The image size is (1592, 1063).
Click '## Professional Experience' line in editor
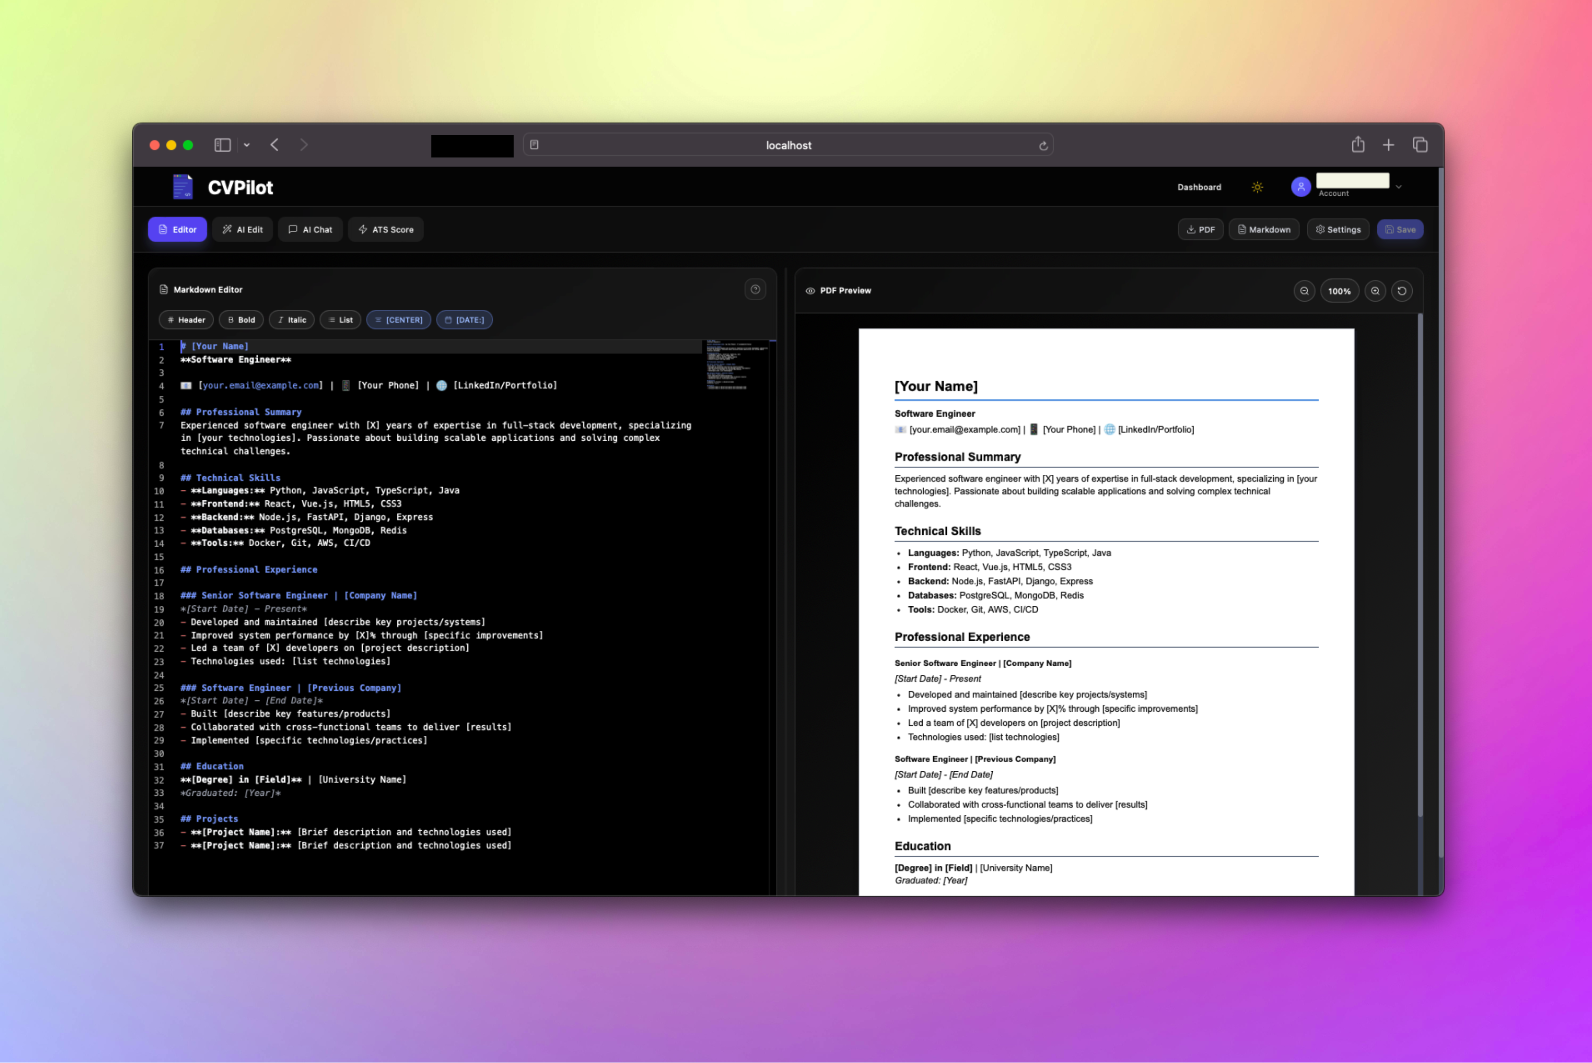tap(249, 569)
